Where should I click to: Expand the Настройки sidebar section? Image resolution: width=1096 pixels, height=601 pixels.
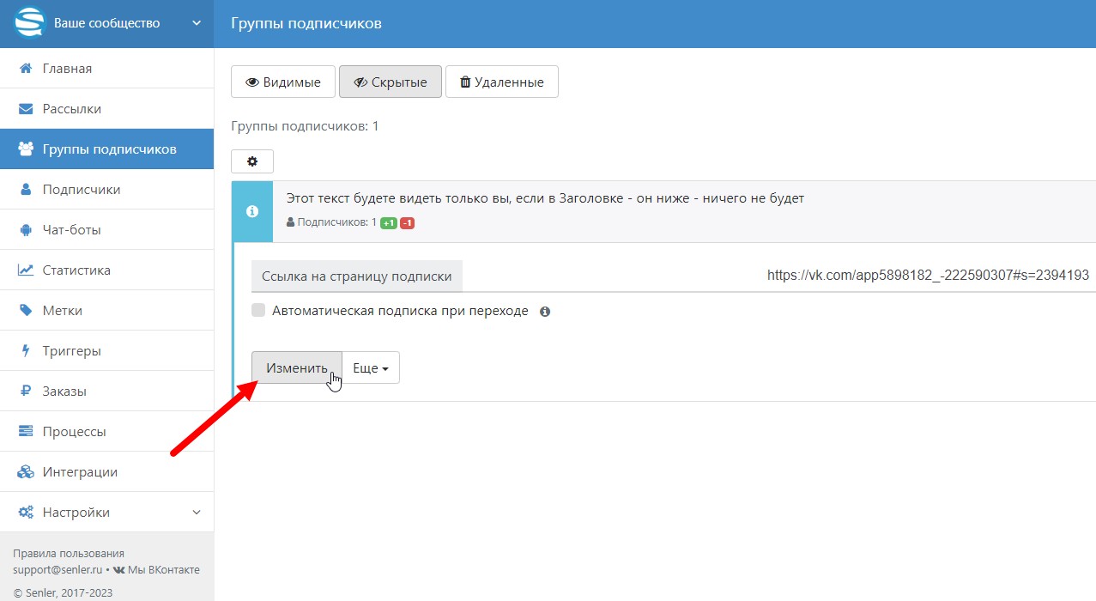pos(196,513)
